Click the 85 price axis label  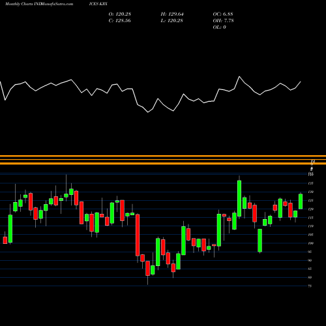pyautogui.click(x=310, y=269)
